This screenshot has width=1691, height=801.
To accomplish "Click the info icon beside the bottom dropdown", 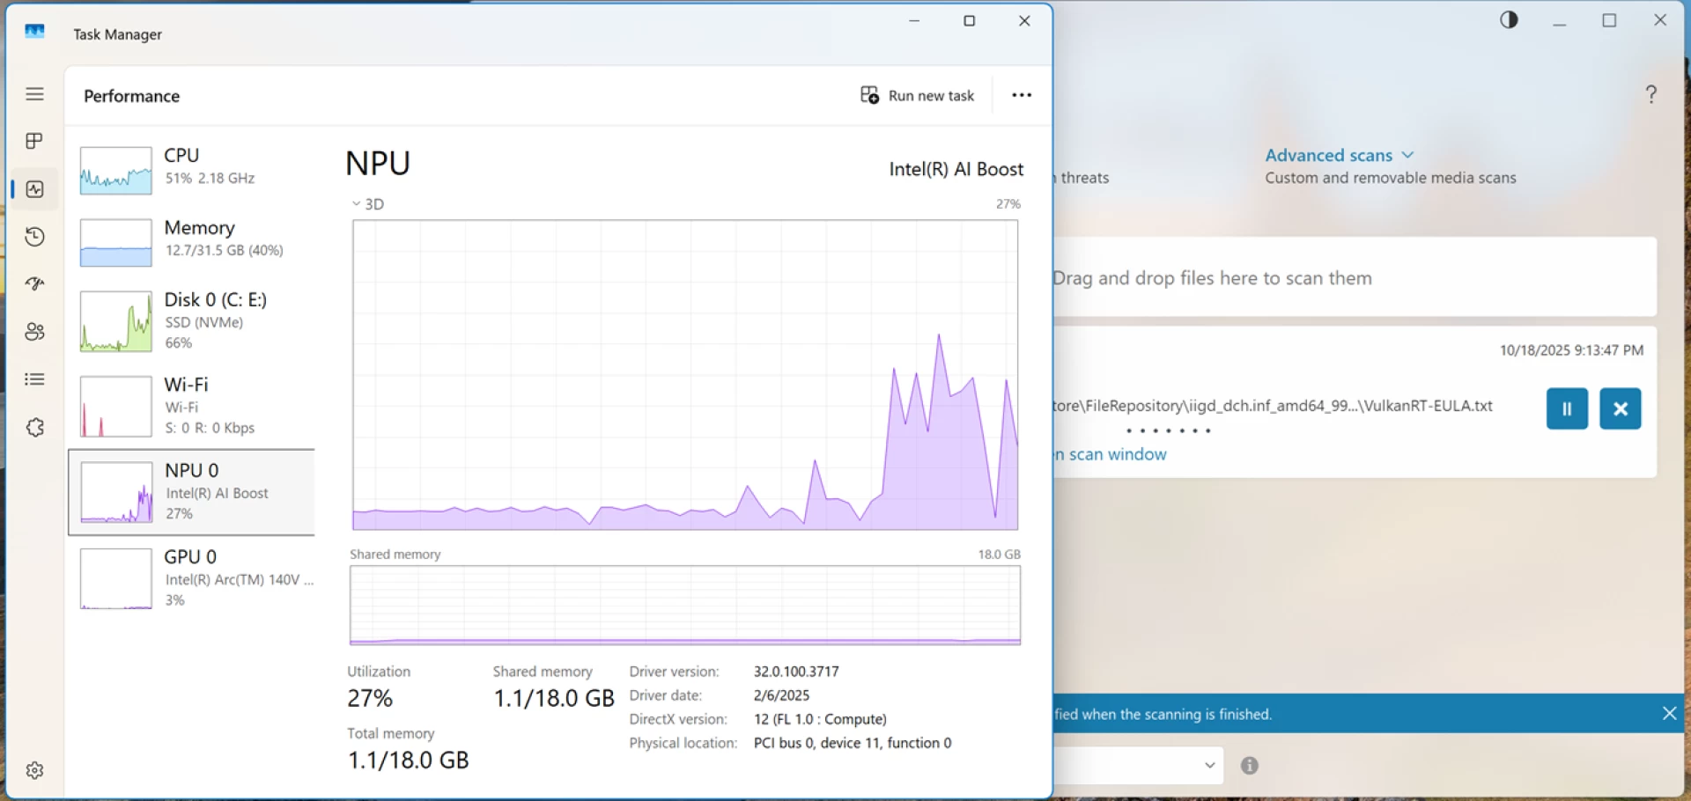I will 1249,765.
